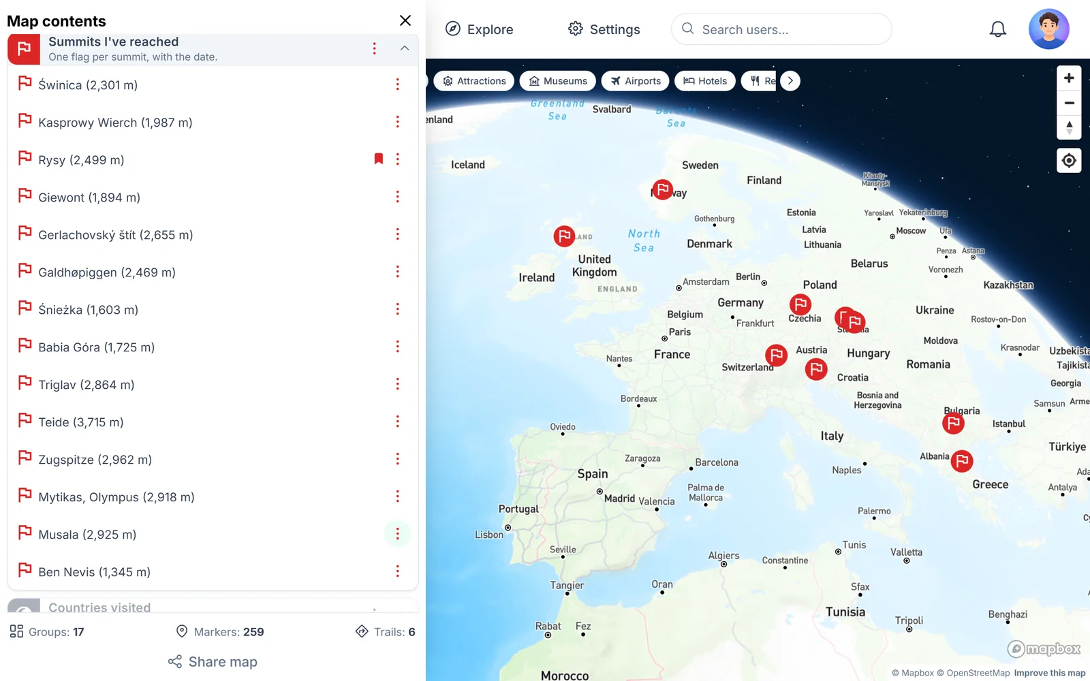Open options for Ben Nevis row
The height and width of the screenshot is (681, 1090).
(x=398, y=571)
